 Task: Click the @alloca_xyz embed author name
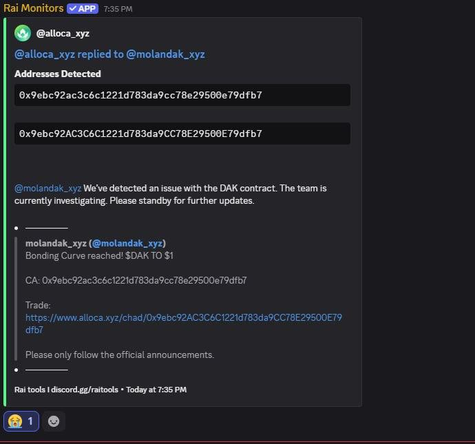coord(63,33)
